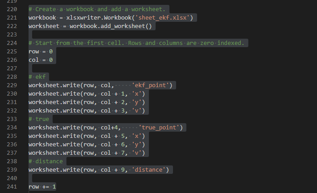Click the '# distance' comment
317x193 pixels.
(x=45, y=161)
